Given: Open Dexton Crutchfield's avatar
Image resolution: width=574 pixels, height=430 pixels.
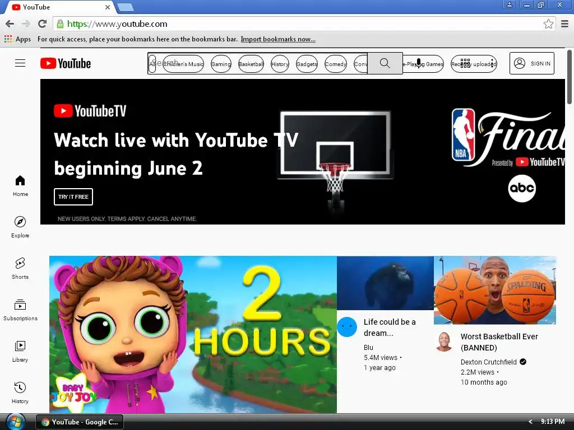Looking at the screenshot, I should (x=444, y=342).
